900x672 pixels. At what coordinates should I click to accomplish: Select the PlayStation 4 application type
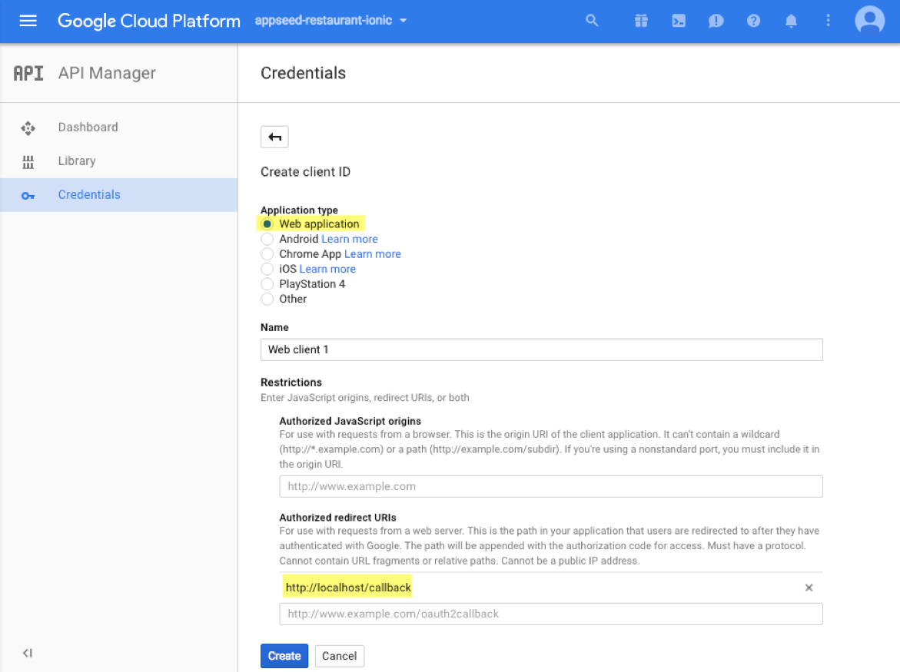[267, 283]
